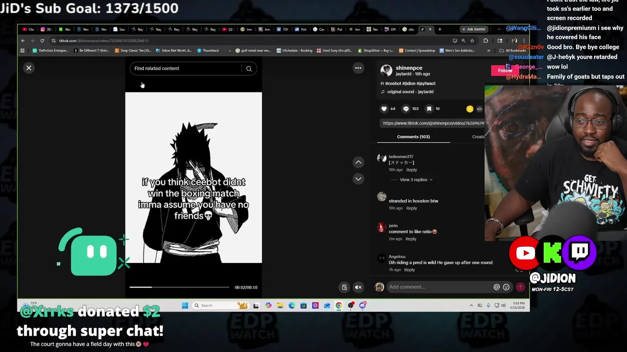
Task: Click the TikTok video URL copy field
Action: click(x=433, y=123)
